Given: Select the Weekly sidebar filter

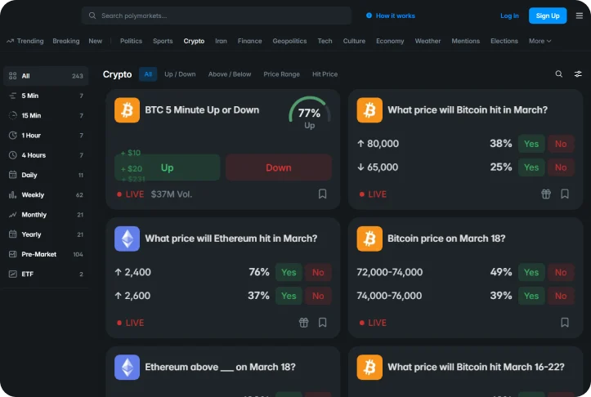Looking at the screenshot, I should (x=46, y=194).
